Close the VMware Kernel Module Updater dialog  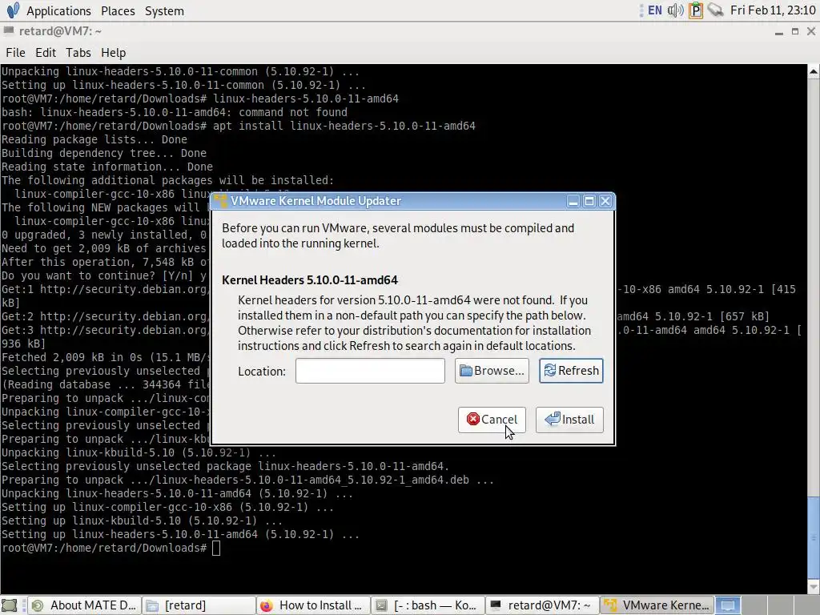[605, 201]
